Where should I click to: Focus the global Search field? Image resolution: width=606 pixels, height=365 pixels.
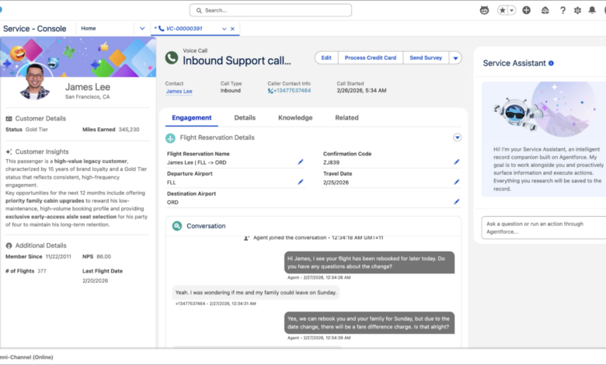tap(270, 10)
